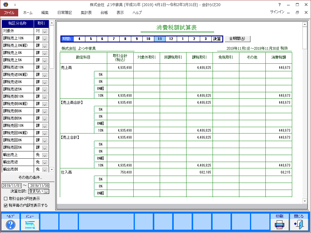
Task: Click report scrollbar down arrow
Action: 305,201
